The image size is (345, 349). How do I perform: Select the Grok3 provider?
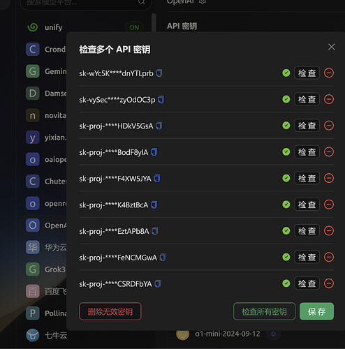tap(45, 269)
